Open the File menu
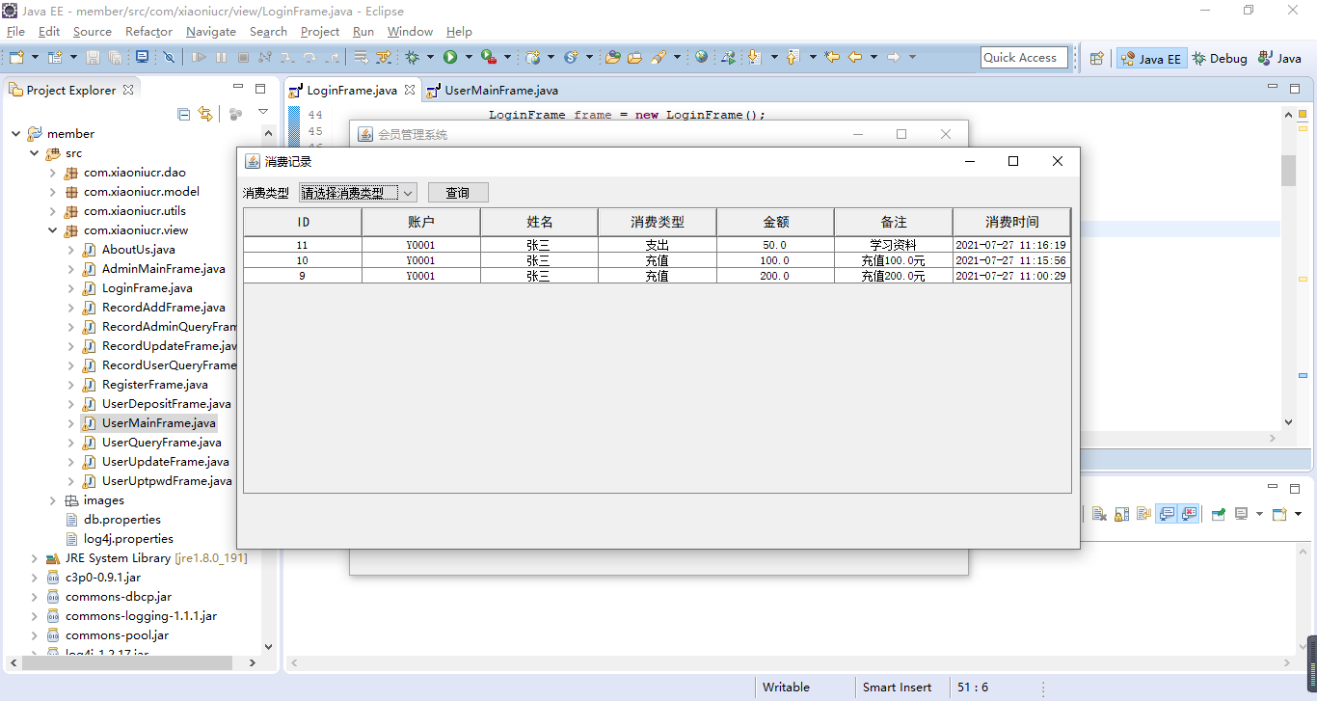The width and height of the screenshot is (1317, 701). coord(15,32)
